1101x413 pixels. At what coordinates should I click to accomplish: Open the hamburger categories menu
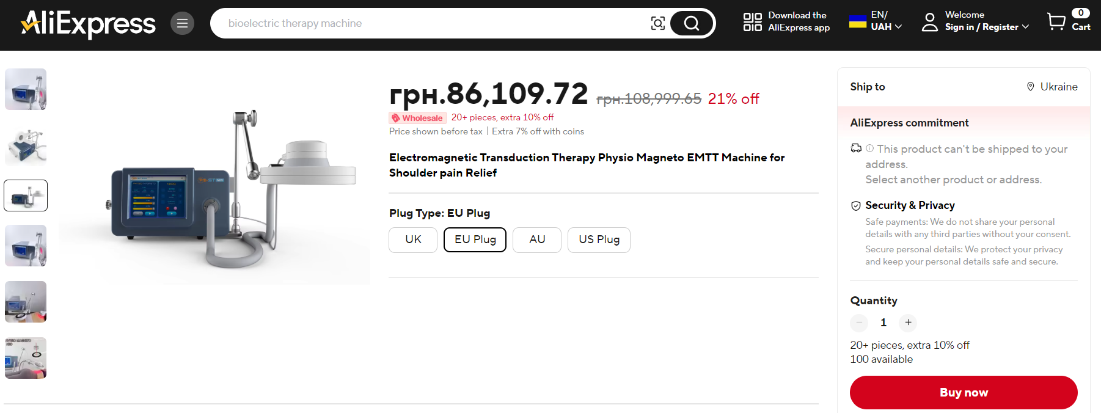pyautogui.click(x=182, y=23)
